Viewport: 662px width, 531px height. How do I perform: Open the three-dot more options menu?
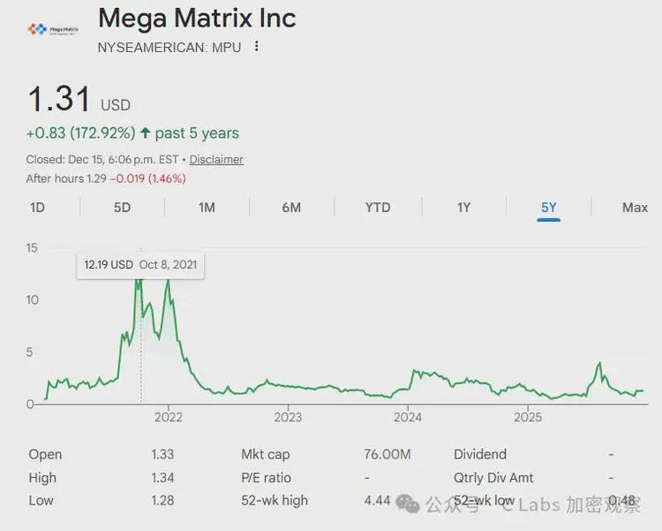pyautogui.click(x=257, y=46)
